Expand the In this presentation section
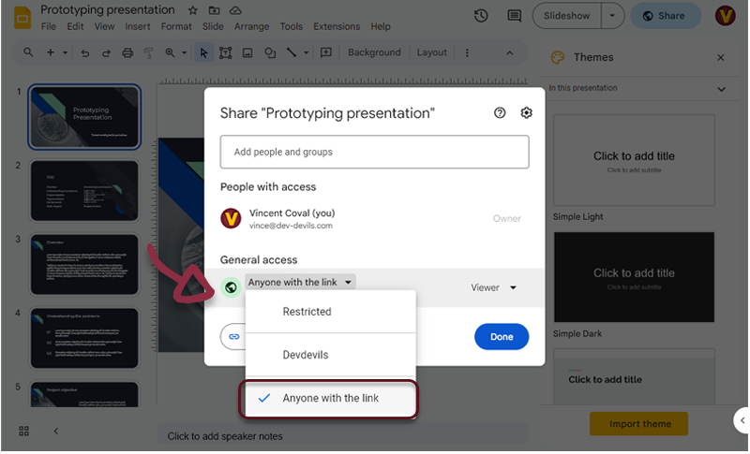The height and width of the screenshot is (454, 750). 721,89
